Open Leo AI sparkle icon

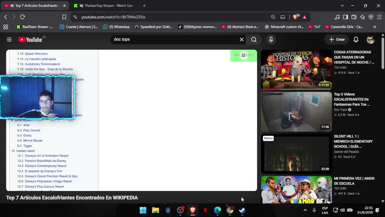(362, 17)
